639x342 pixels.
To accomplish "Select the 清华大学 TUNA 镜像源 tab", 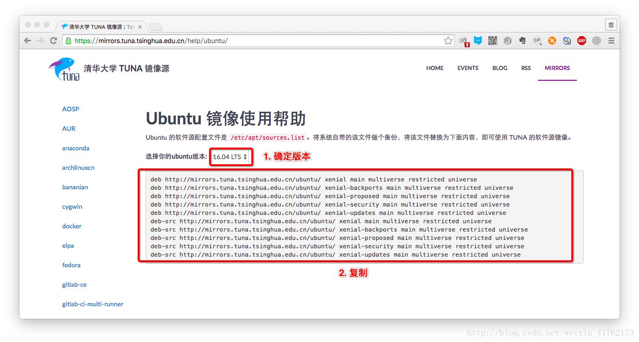I will (x=101, y=27).
